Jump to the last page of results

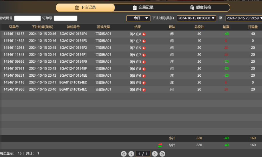coord(162,154)
